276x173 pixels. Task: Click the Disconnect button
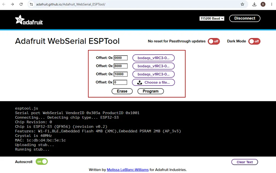(x=245, y=18)
